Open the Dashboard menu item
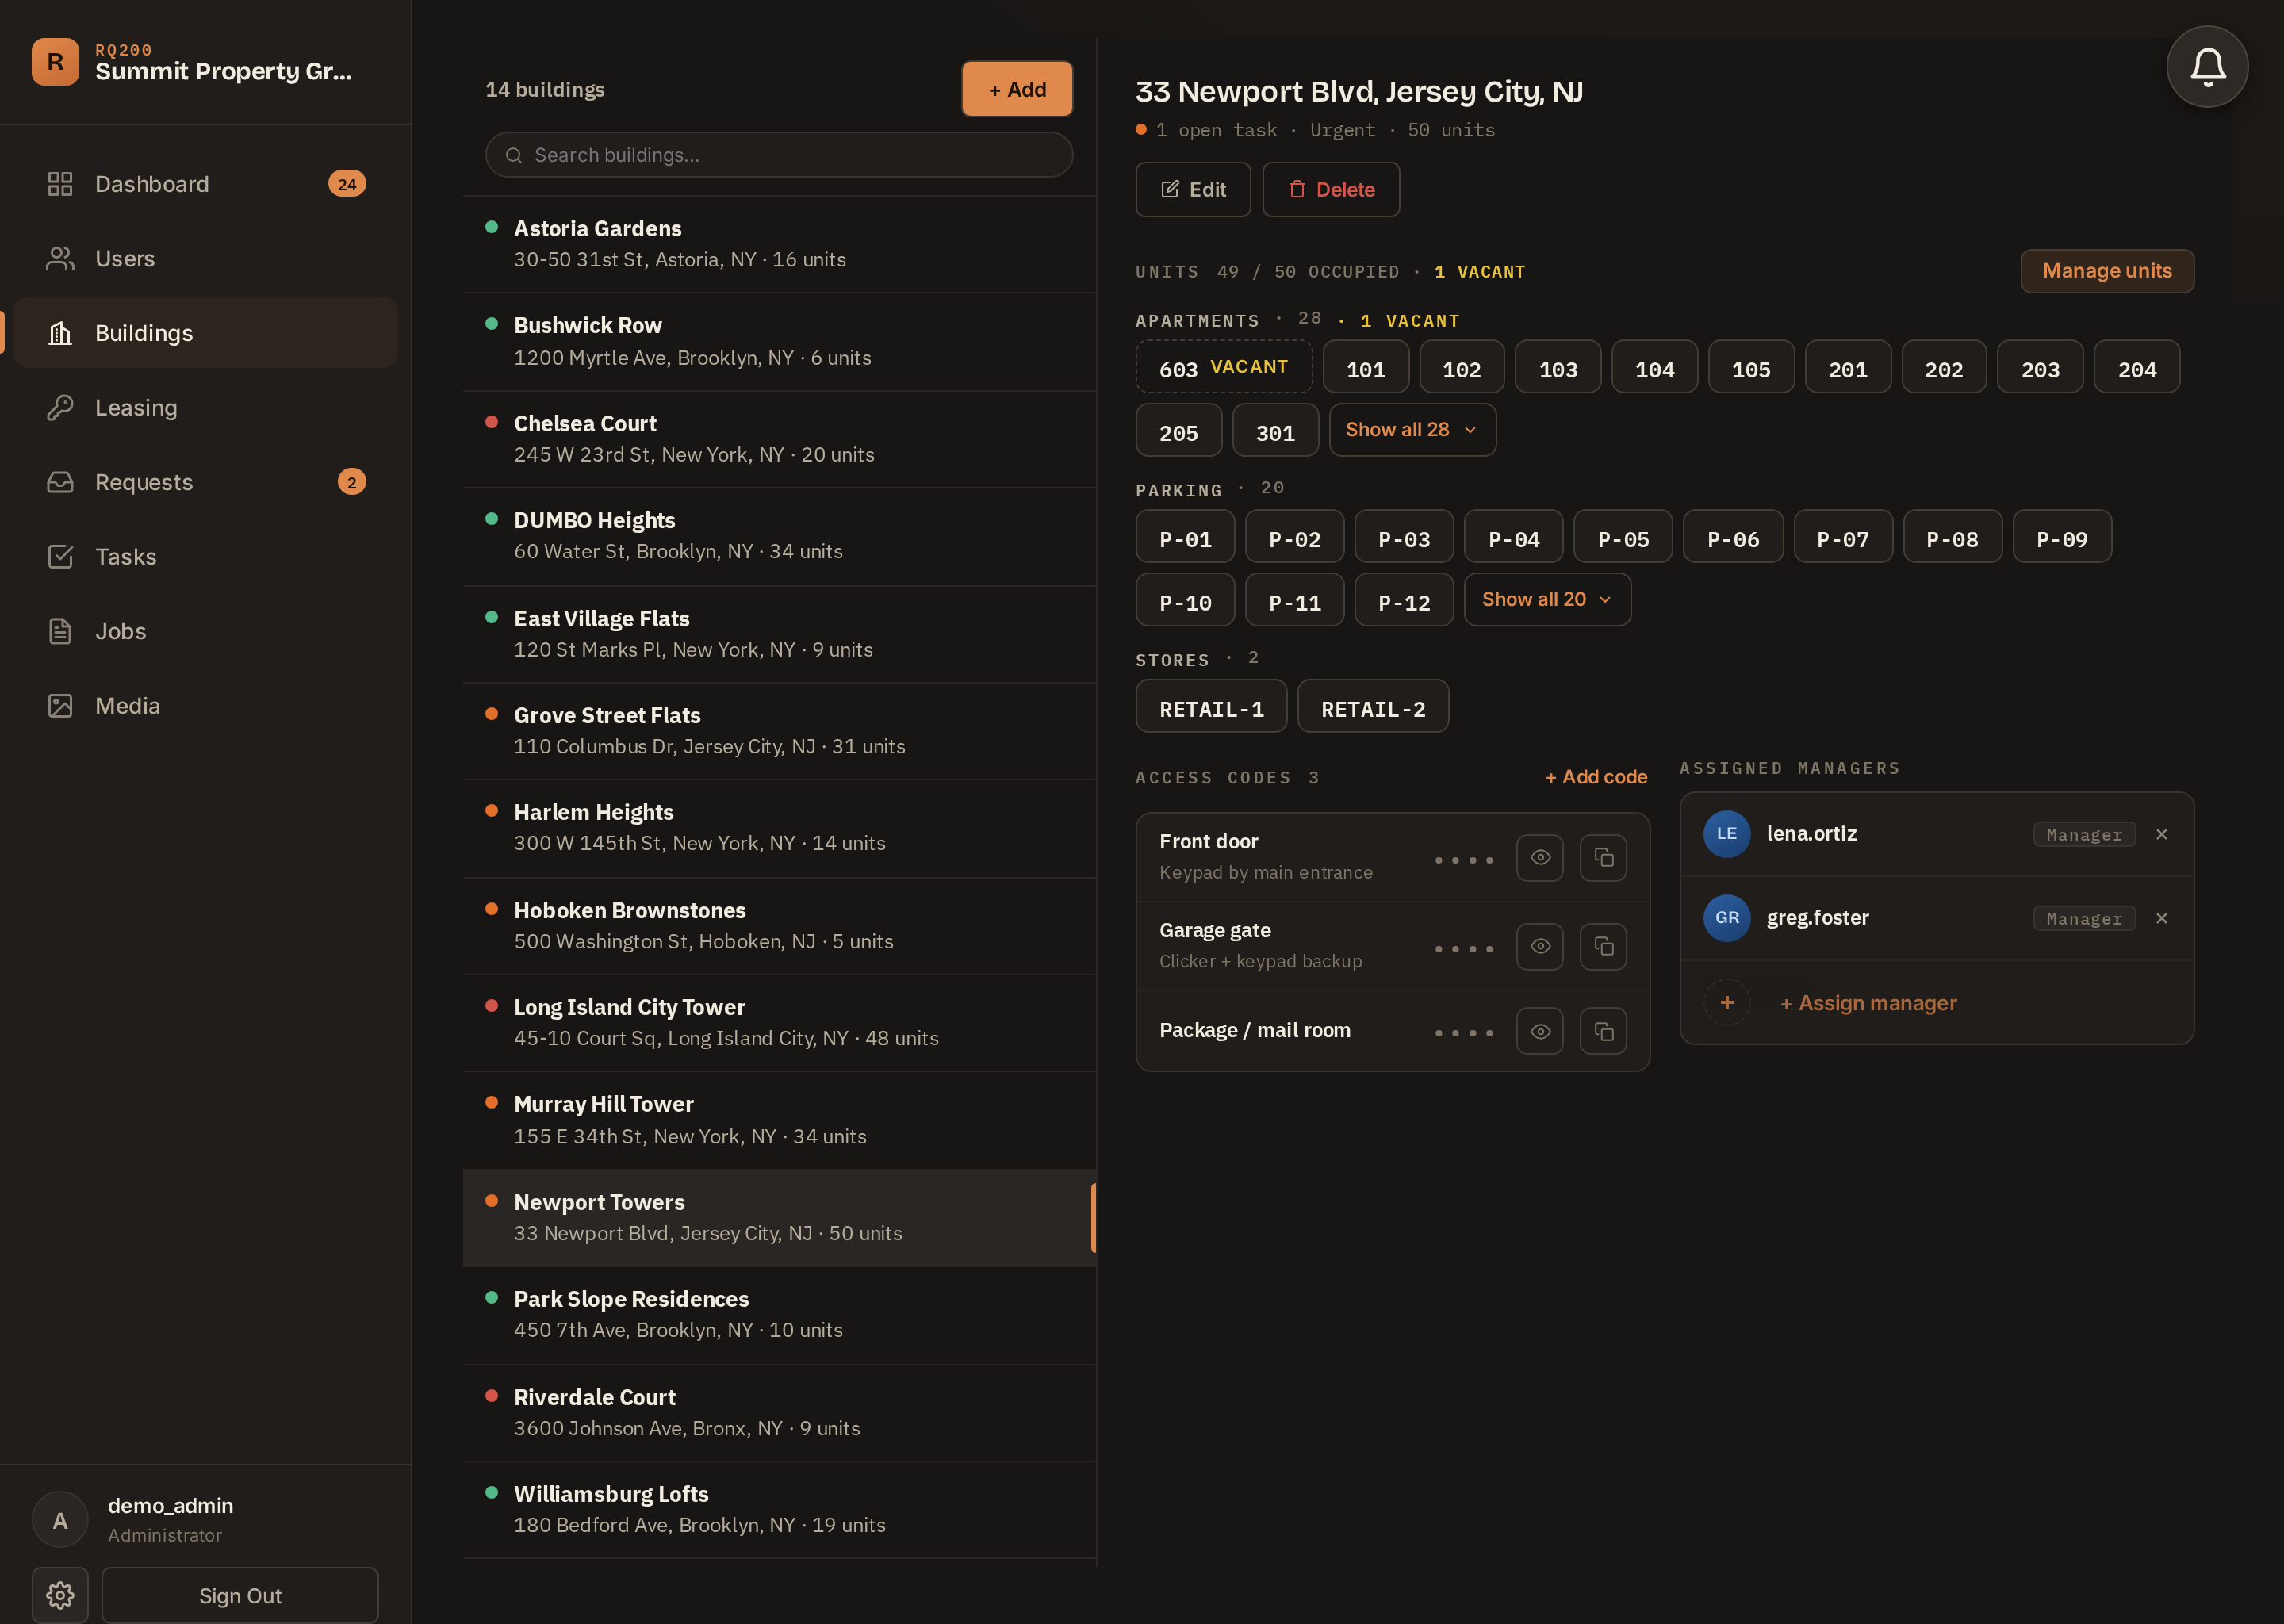Viewport: 2284px width, 1624px height. point(206,184)
